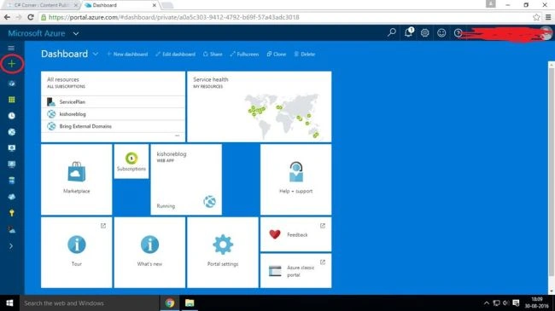Image resolution: width=555 pixels, height=311 pixels.
Task: Switch dashboard to Fullscreen
Action: point(244,54)
